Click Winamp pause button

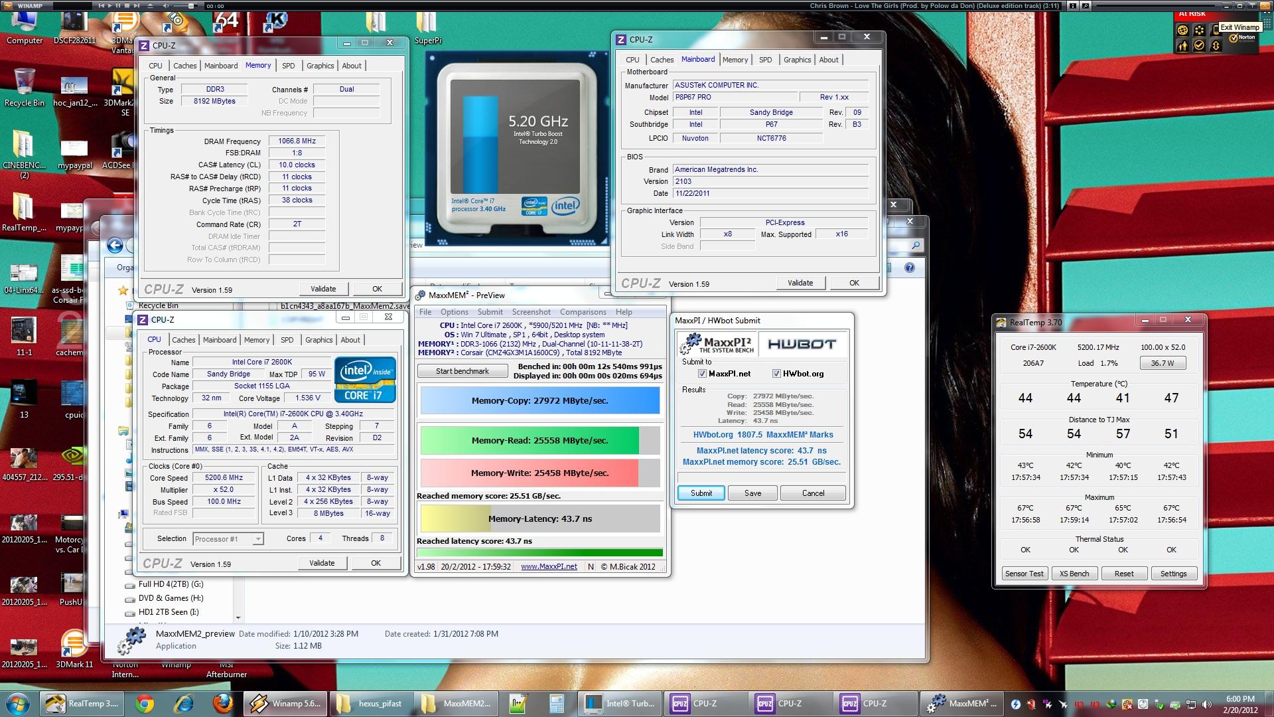pyautogui.click(x=118, y=5)
